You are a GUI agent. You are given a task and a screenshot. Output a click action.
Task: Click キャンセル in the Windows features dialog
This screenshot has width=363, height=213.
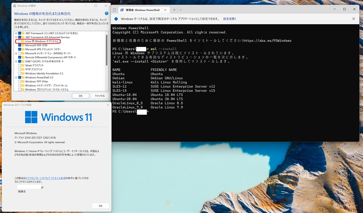(x=100, y=96)
